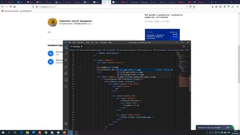Switch to Firefox in the taskbar
Image resolution: width=240 pixels, height=135 pixels.
click(64, 132)
